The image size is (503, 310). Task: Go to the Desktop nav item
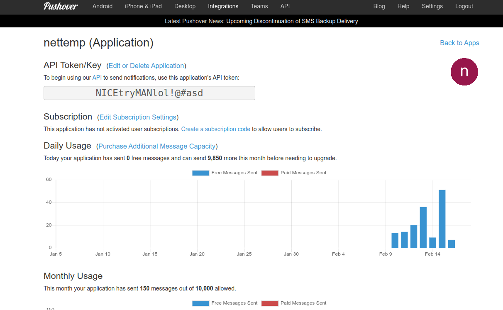[185, 6]
